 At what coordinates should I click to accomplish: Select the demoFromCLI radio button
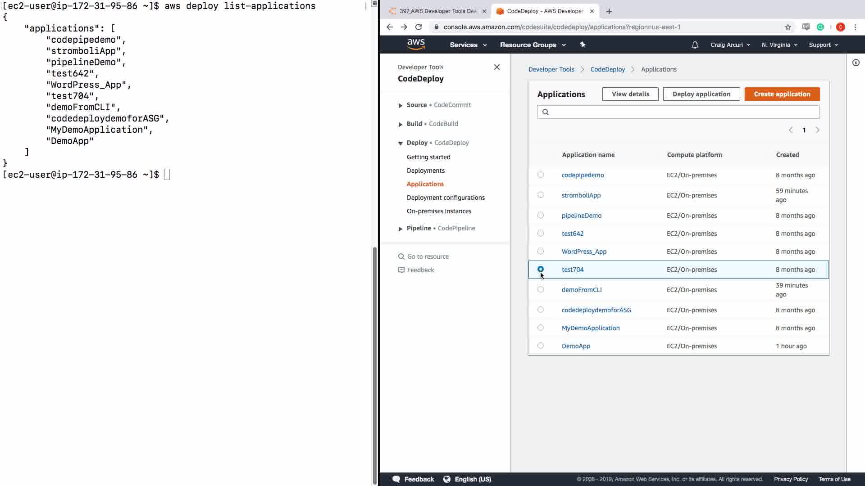pyautogui.click(x=541, y=289)
